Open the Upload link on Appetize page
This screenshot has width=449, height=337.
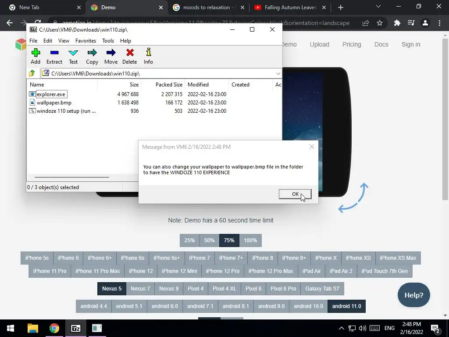point(319,44)
